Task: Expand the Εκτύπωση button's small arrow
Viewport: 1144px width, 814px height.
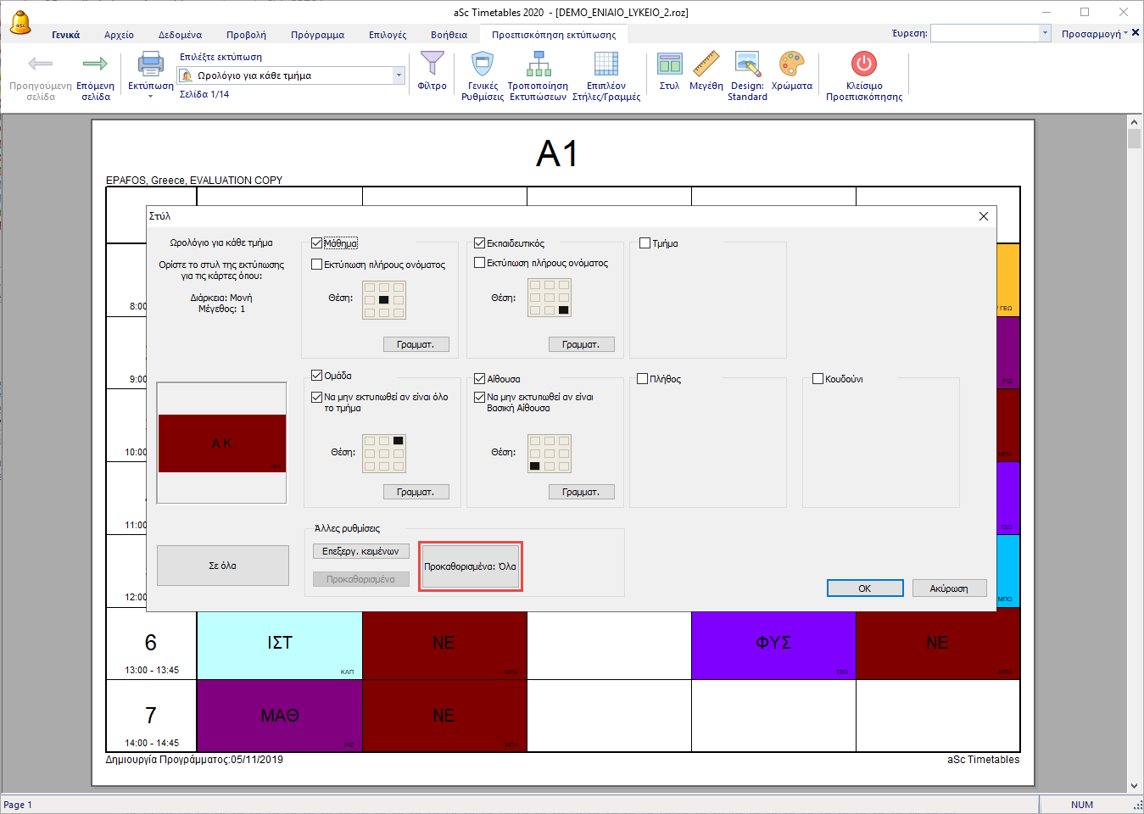Action: pyautogui.click(x=150, y=97)
